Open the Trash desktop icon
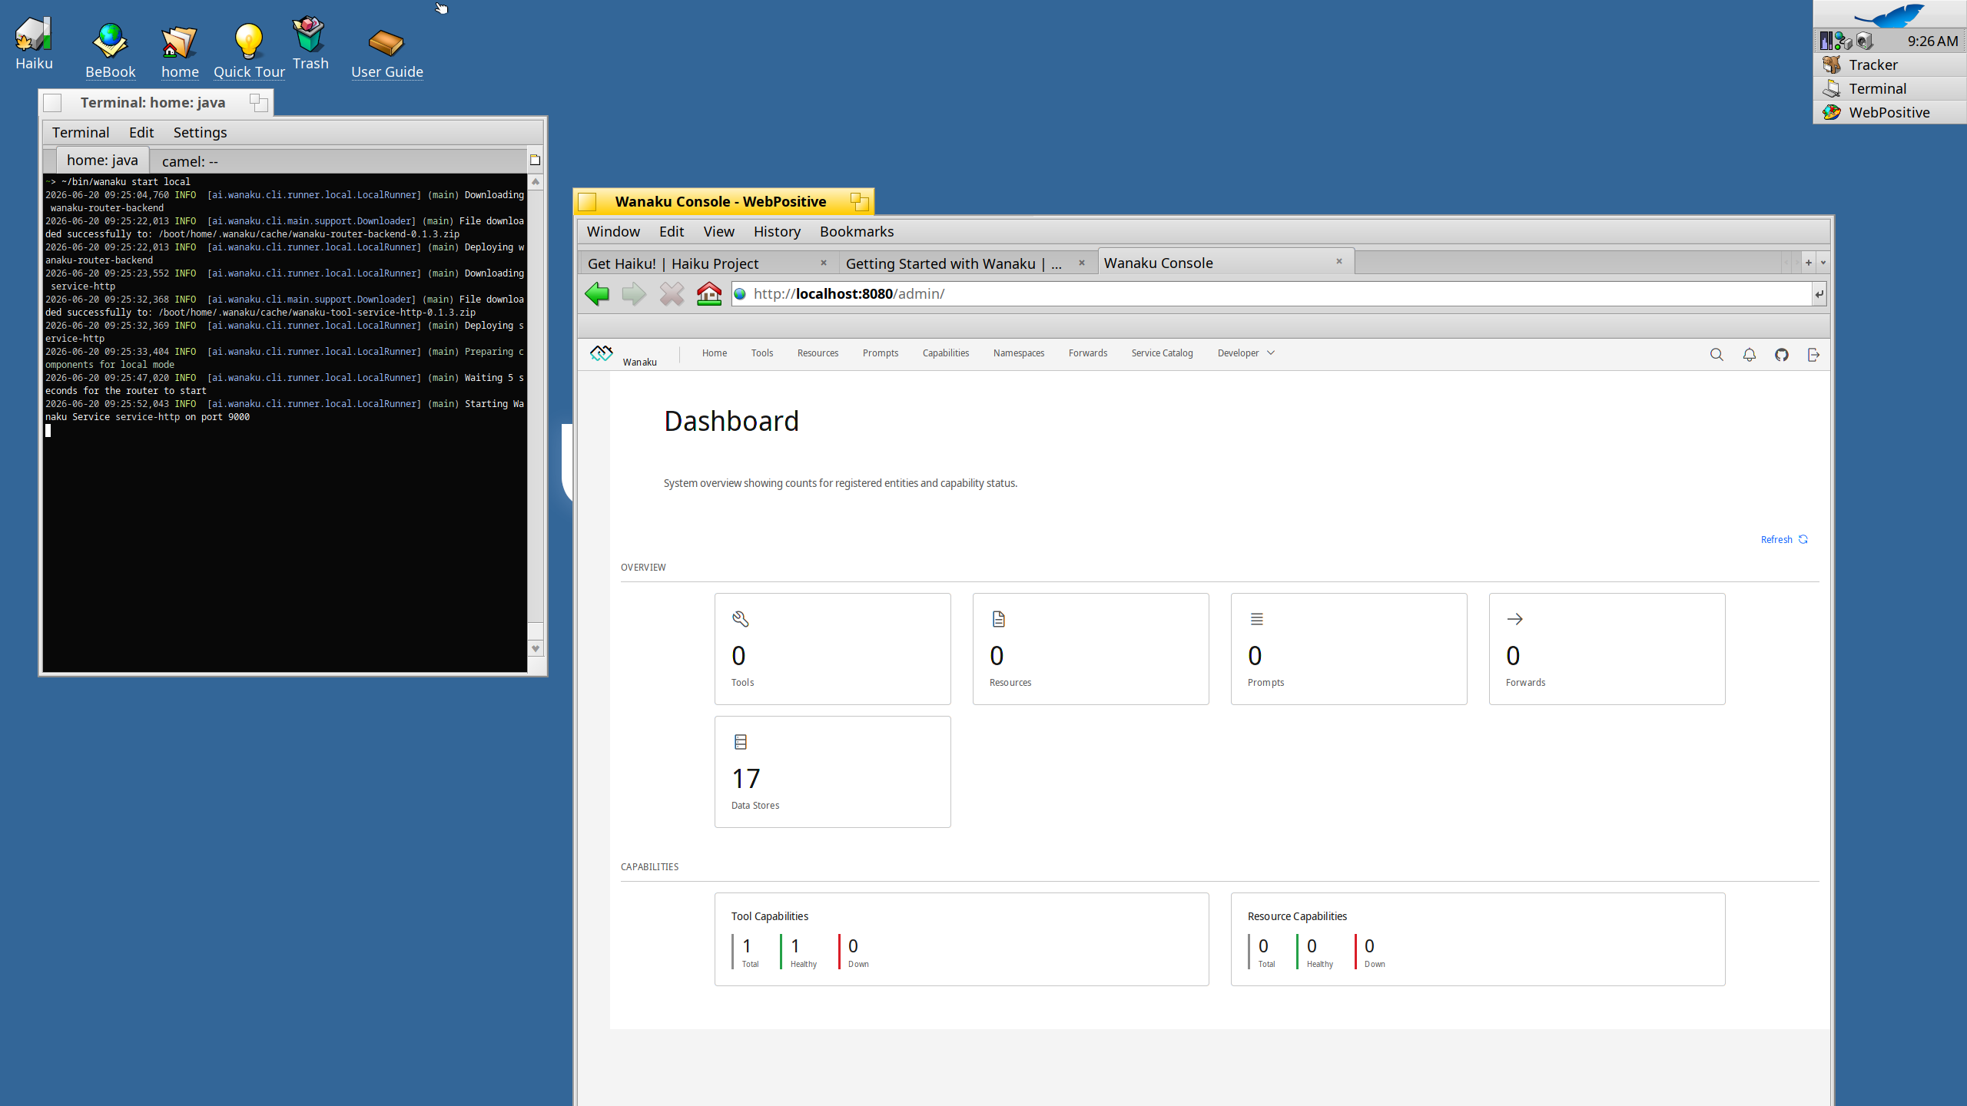The width and height of the screenshot is (1967, 1106). [310, 44]
